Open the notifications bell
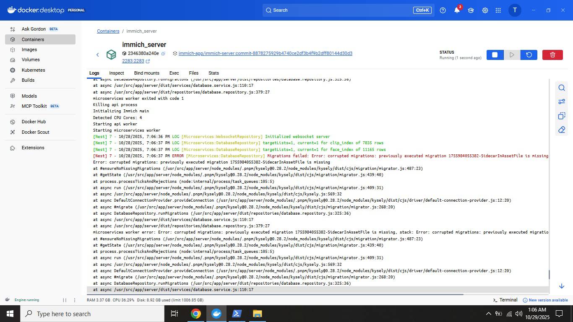This screenshot has height=322, width=573. 457,10
